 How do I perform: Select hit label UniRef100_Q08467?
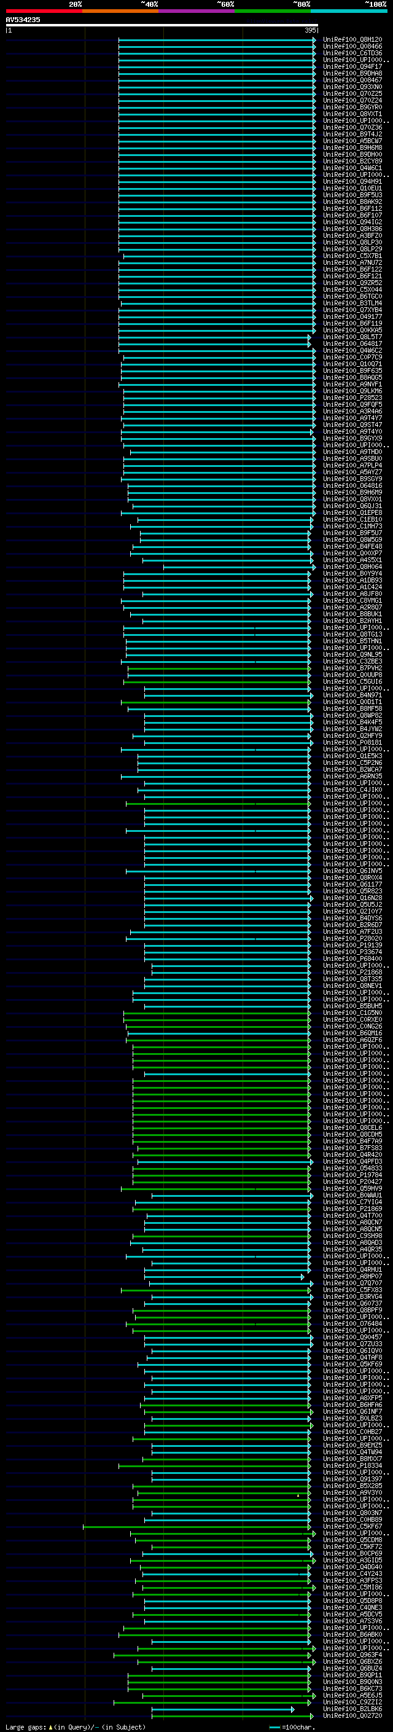tap(352, 80)
